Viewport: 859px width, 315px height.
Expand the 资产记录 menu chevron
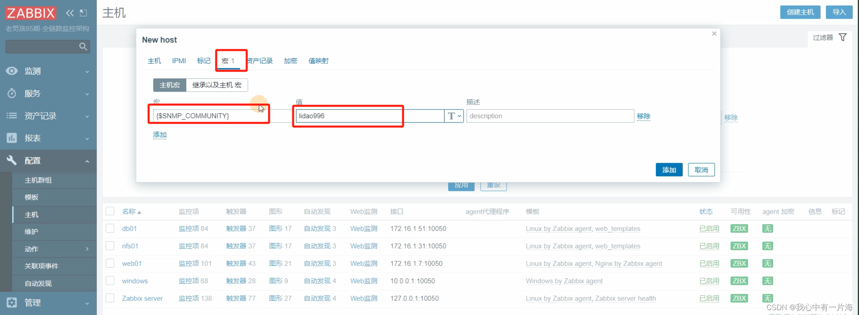click(x=87, y=116)
